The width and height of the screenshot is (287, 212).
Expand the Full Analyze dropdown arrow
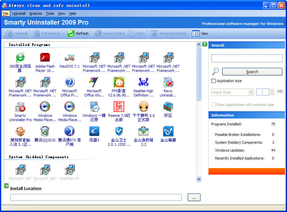[x=64, y=33]
